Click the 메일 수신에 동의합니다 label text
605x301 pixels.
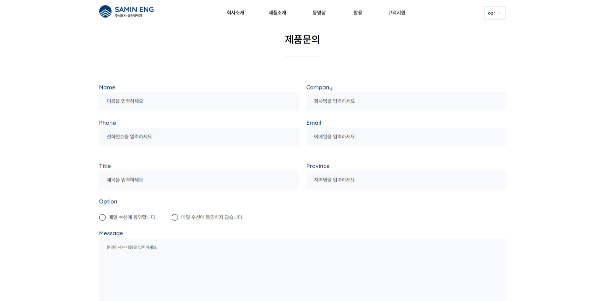pyautogui.click(x=132, y=217)
